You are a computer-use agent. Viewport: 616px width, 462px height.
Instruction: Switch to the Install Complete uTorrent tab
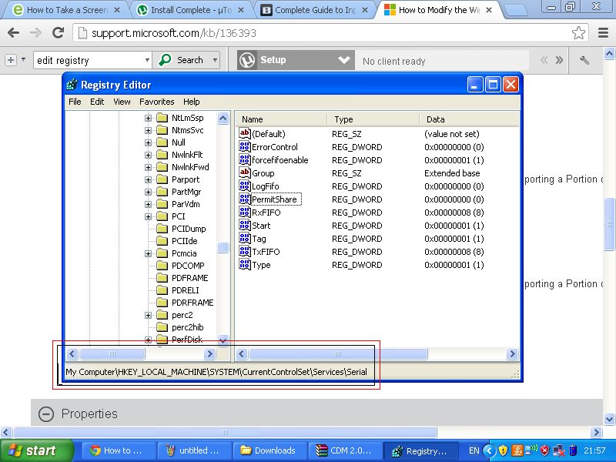coord(190,10)
